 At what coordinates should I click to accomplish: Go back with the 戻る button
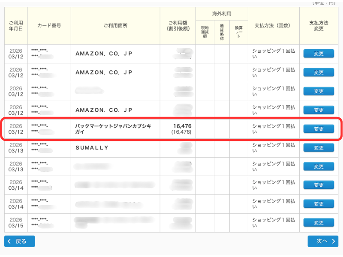[x=20, y=241]
